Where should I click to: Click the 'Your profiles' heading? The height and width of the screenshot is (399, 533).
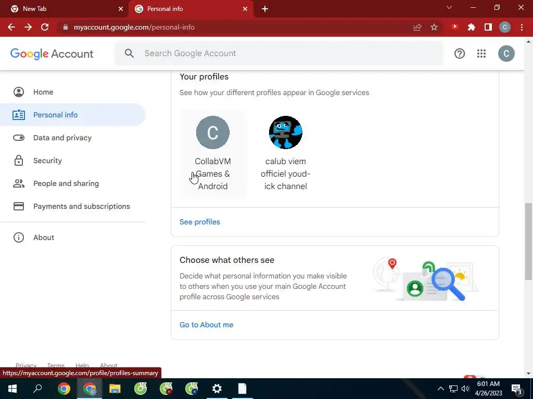tap(204, 77)
